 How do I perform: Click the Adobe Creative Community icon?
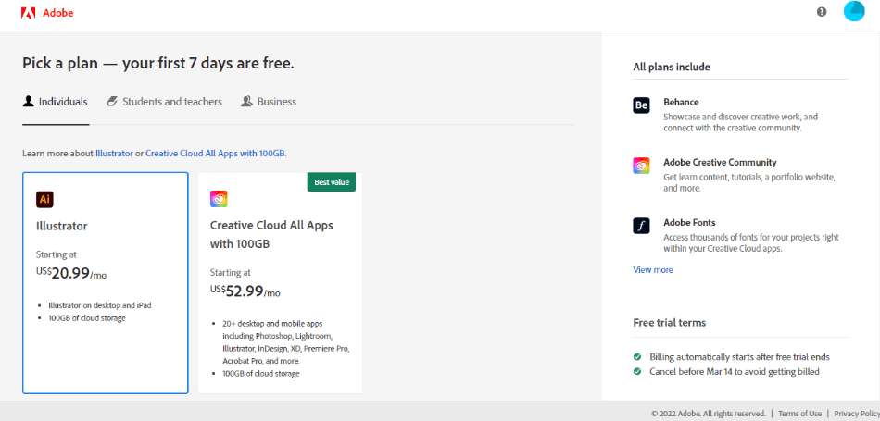(642, 166)
